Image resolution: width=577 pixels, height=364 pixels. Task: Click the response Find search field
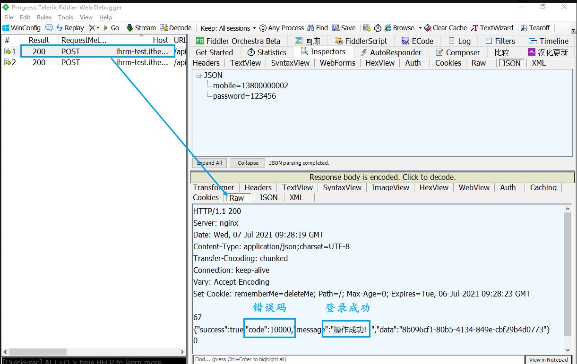(359, 360)
